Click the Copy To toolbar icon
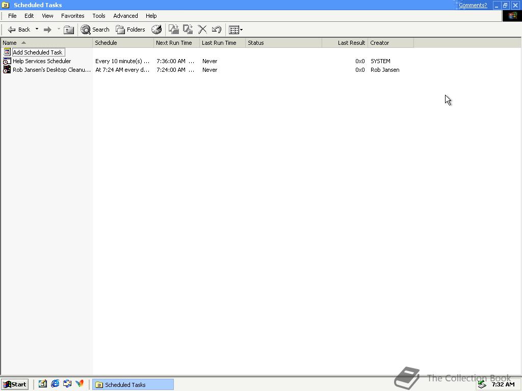Image resolution: width=522 pixels, height=391 pixels. pyautogui.click(x=188, y=30)
